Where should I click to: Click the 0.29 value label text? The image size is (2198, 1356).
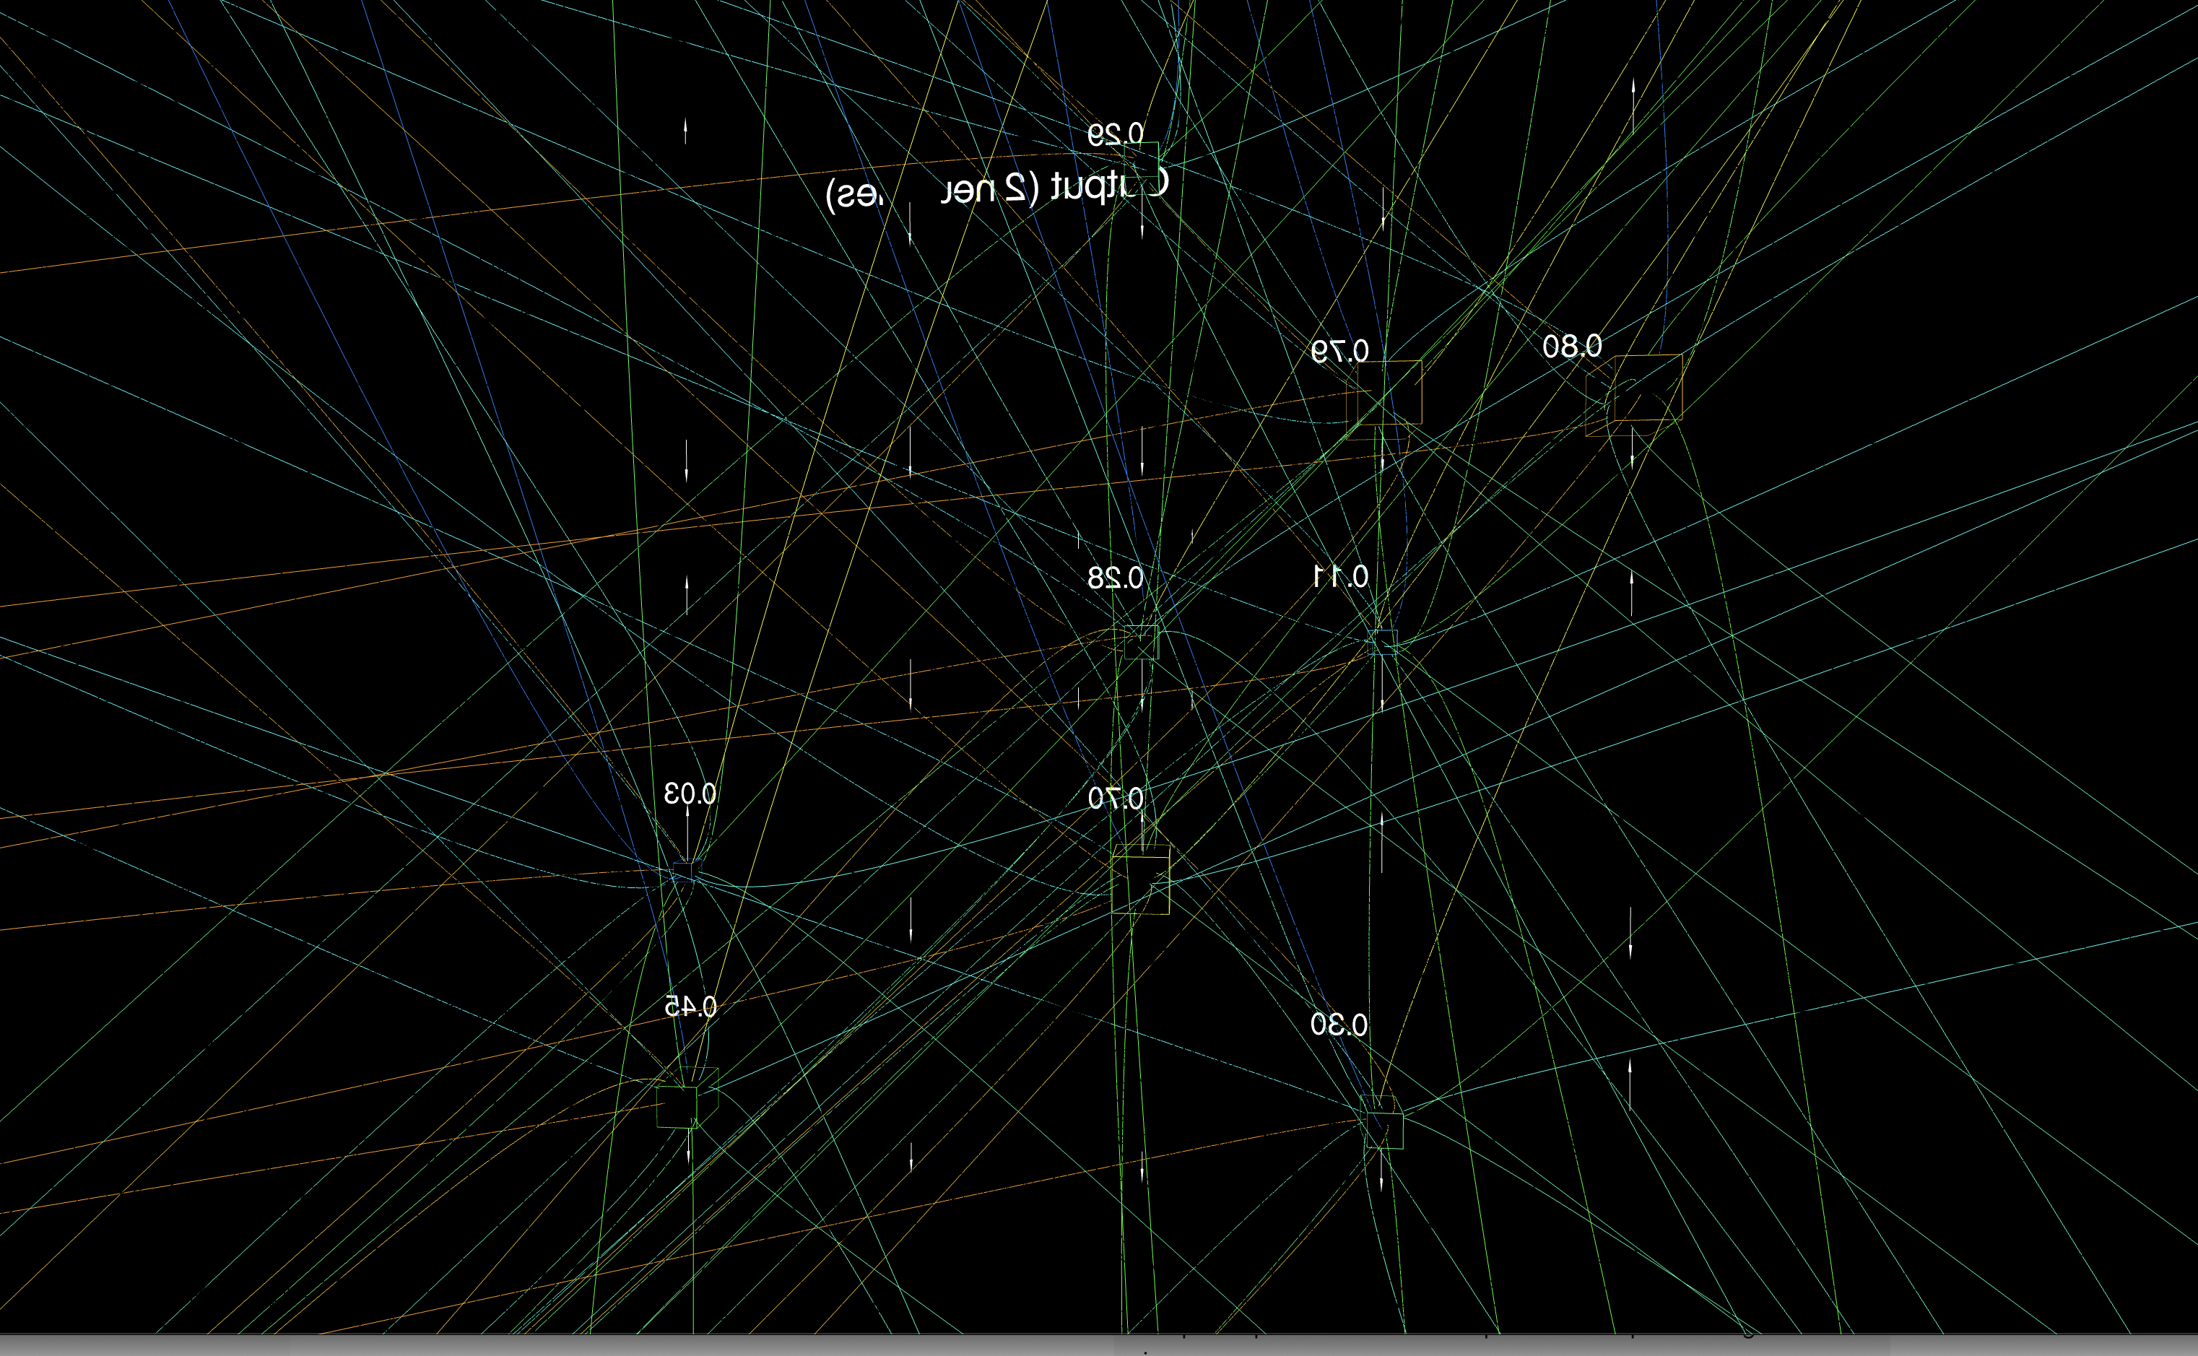pyautogui.click(x=1116, y=134)
